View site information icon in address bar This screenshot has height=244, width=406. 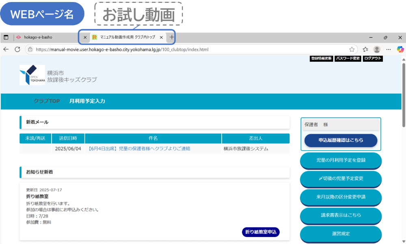[x=30, y=50]
